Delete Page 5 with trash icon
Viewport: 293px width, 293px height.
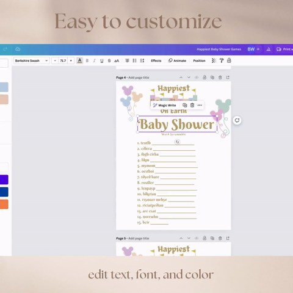[220, 238]
